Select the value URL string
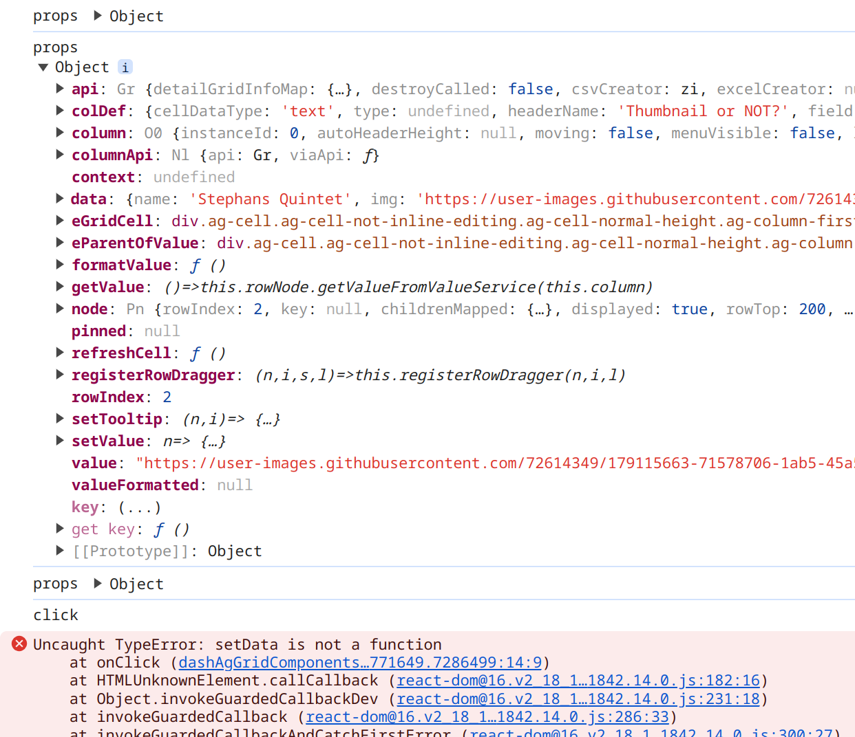The width and height of the screenshot is (855, 737). click(495, 463)
